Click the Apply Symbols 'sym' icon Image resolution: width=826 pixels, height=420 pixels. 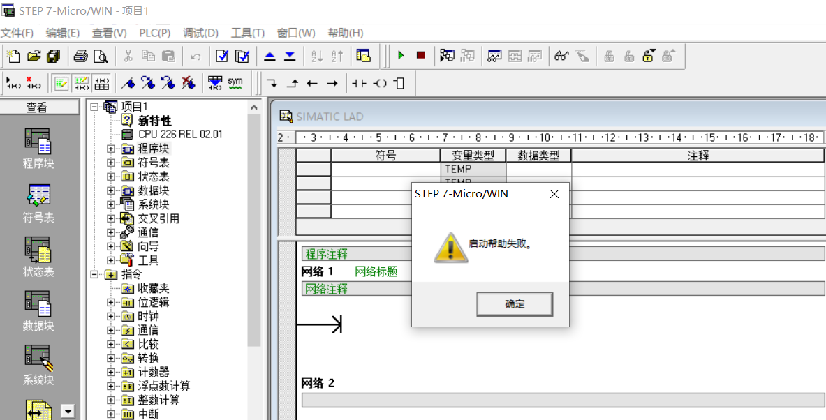[x=235, y=83]
